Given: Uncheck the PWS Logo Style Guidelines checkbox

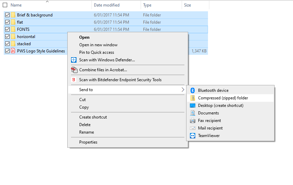Looking at the screenshot, I should (x=7, y=51).
